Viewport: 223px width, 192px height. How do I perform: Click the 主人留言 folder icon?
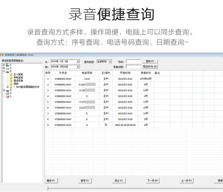click(x=11, y=74)
